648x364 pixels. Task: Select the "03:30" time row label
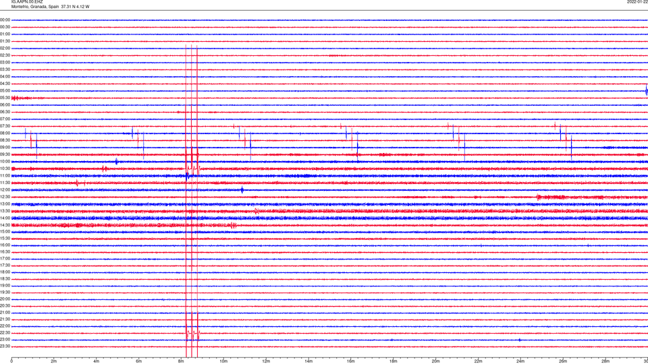click(5, 69)
